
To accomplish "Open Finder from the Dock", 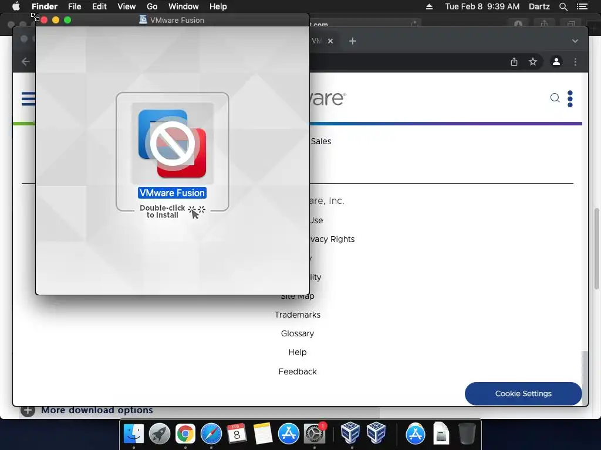I will tap(133, 434).
